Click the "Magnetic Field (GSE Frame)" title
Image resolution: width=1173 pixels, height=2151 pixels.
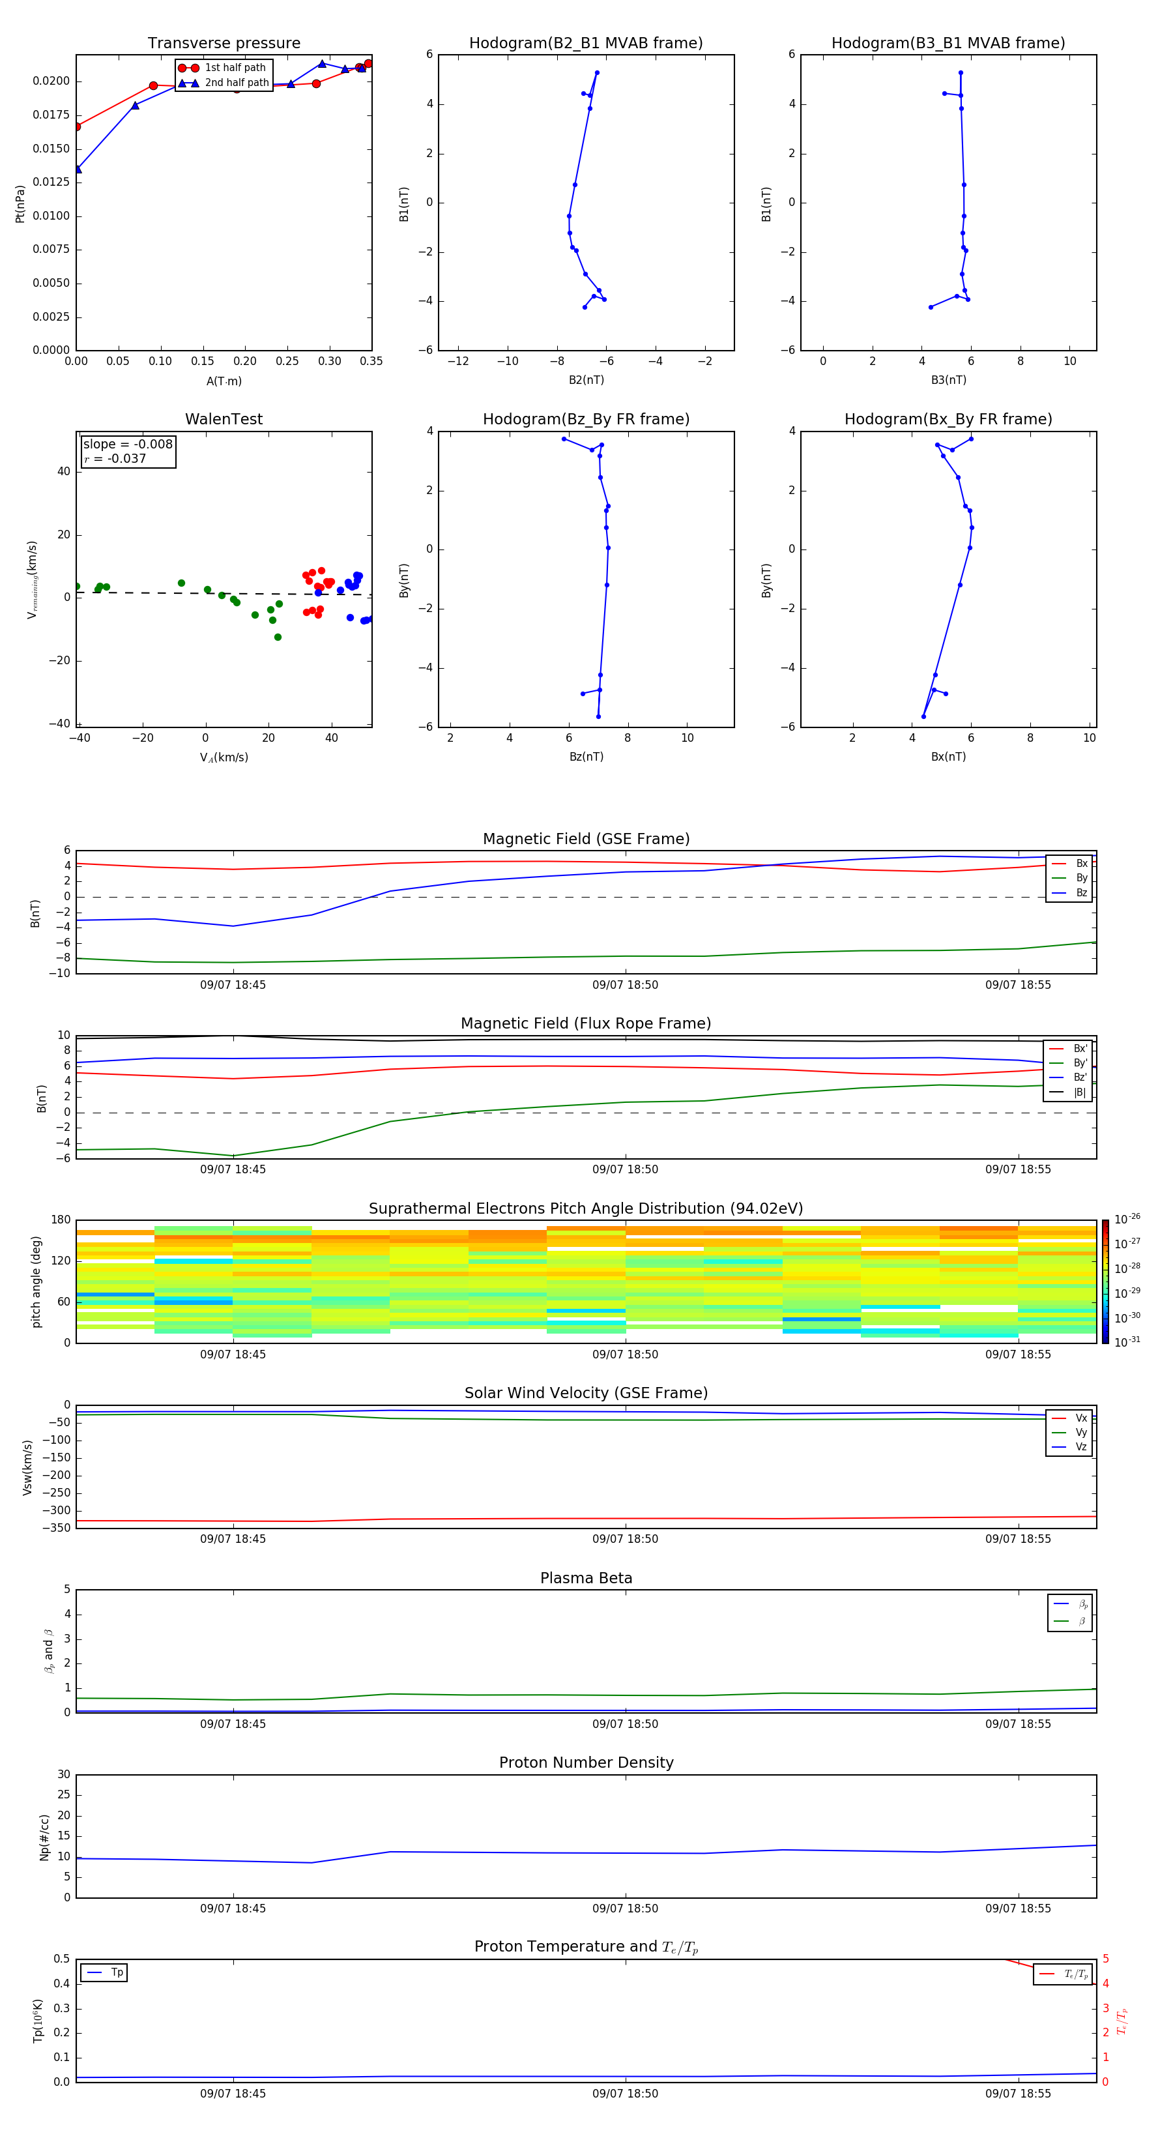pyautogui.click(x=586, y=839)
